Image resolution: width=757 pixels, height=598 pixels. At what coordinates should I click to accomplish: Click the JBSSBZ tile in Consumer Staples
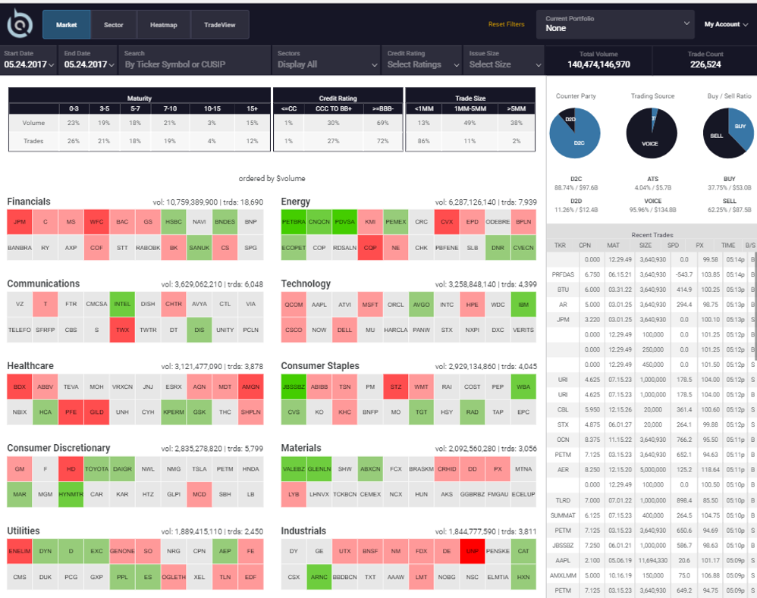pyautogui.click(x=294, y=387)
